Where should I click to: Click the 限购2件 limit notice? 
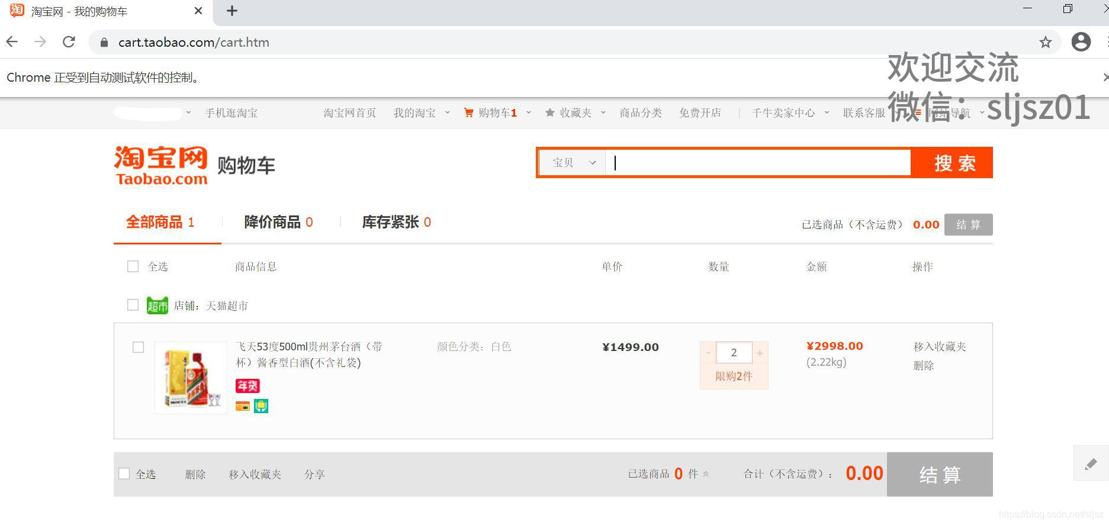(x=734, y=376)
